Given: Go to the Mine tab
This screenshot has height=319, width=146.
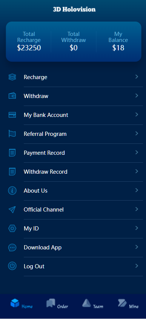Looking at the screenshot, I should pyautogui.click(x=128, y=304).
